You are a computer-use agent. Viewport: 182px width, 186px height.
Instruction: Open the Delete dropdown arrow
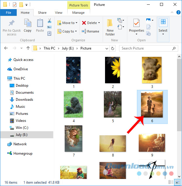99,23
